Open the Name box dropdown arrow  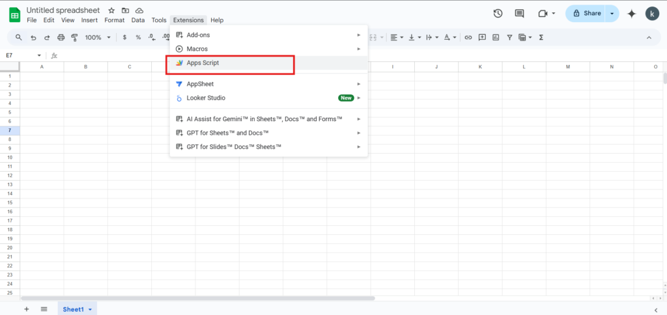click(39, 56)
